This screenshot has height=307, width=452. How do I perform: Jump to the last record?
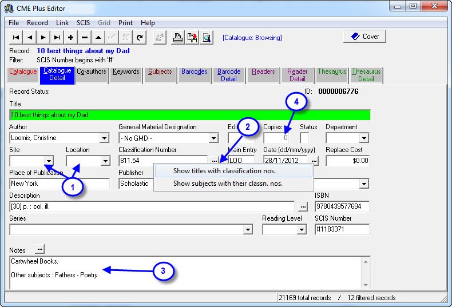coord(57,38)
